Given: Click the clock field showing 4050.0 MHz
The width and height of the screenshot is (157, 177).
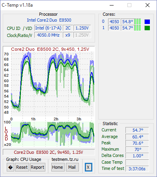Looking at the screenshot, I should click(x=48, y=35).
